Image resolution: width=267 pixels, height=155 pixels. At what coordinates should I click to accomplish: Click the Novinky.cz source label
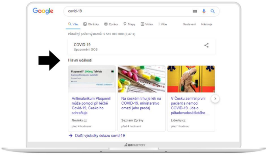[x=79, y=120]
